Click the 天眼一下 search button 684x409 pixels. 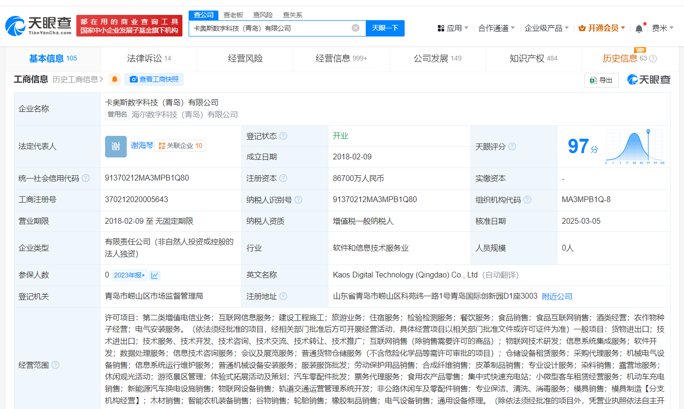click(x=385, y=28)
